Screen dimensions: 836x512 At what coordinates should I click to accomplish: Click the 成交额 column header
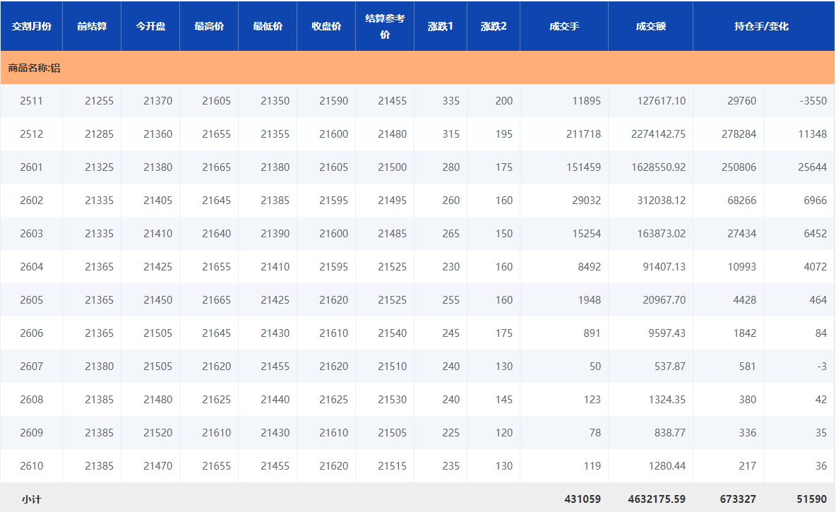650,26
